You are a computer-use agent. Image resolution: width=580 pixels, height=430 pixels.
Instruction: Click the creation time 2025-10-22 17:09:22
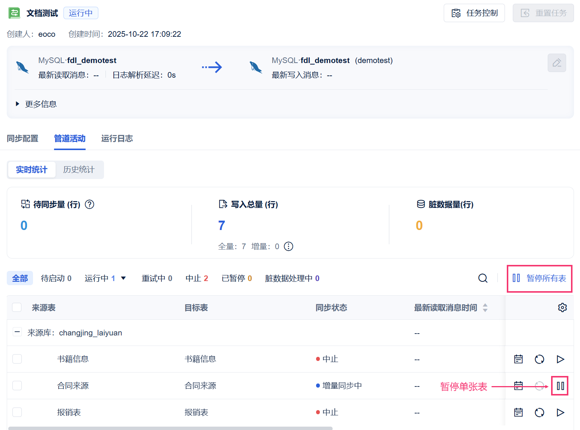point(145,34)
